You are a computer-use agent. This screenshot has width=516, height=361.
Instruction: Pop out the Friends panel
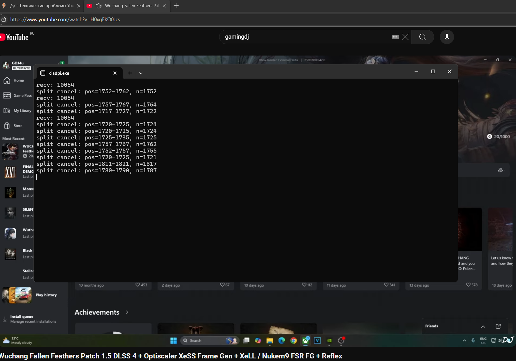[x=498, y=326]
